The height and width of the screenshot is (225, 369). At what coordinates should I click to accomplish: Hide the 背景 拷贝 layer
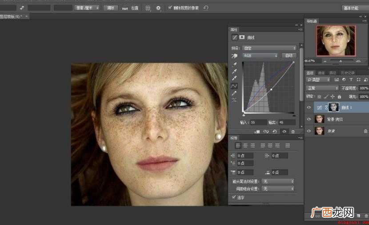click(x=309, y=119)
